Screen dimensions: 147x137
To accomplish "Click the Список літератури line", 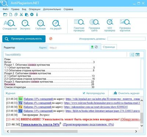I will [x=49, y=87].
